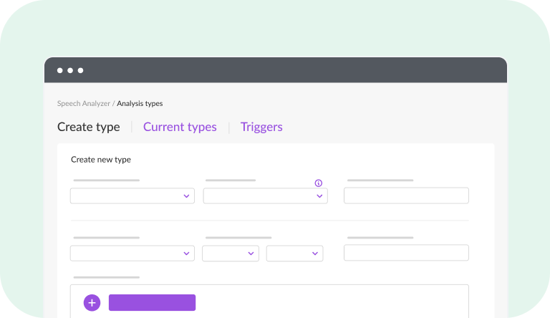Click Analysis types breadcrumb text
Screen dimensions: 550x318
click(x=140, y=104)
